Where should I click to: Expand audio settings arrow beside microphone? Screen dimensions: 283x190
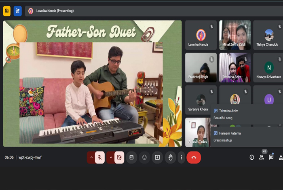tap(91, 158)
